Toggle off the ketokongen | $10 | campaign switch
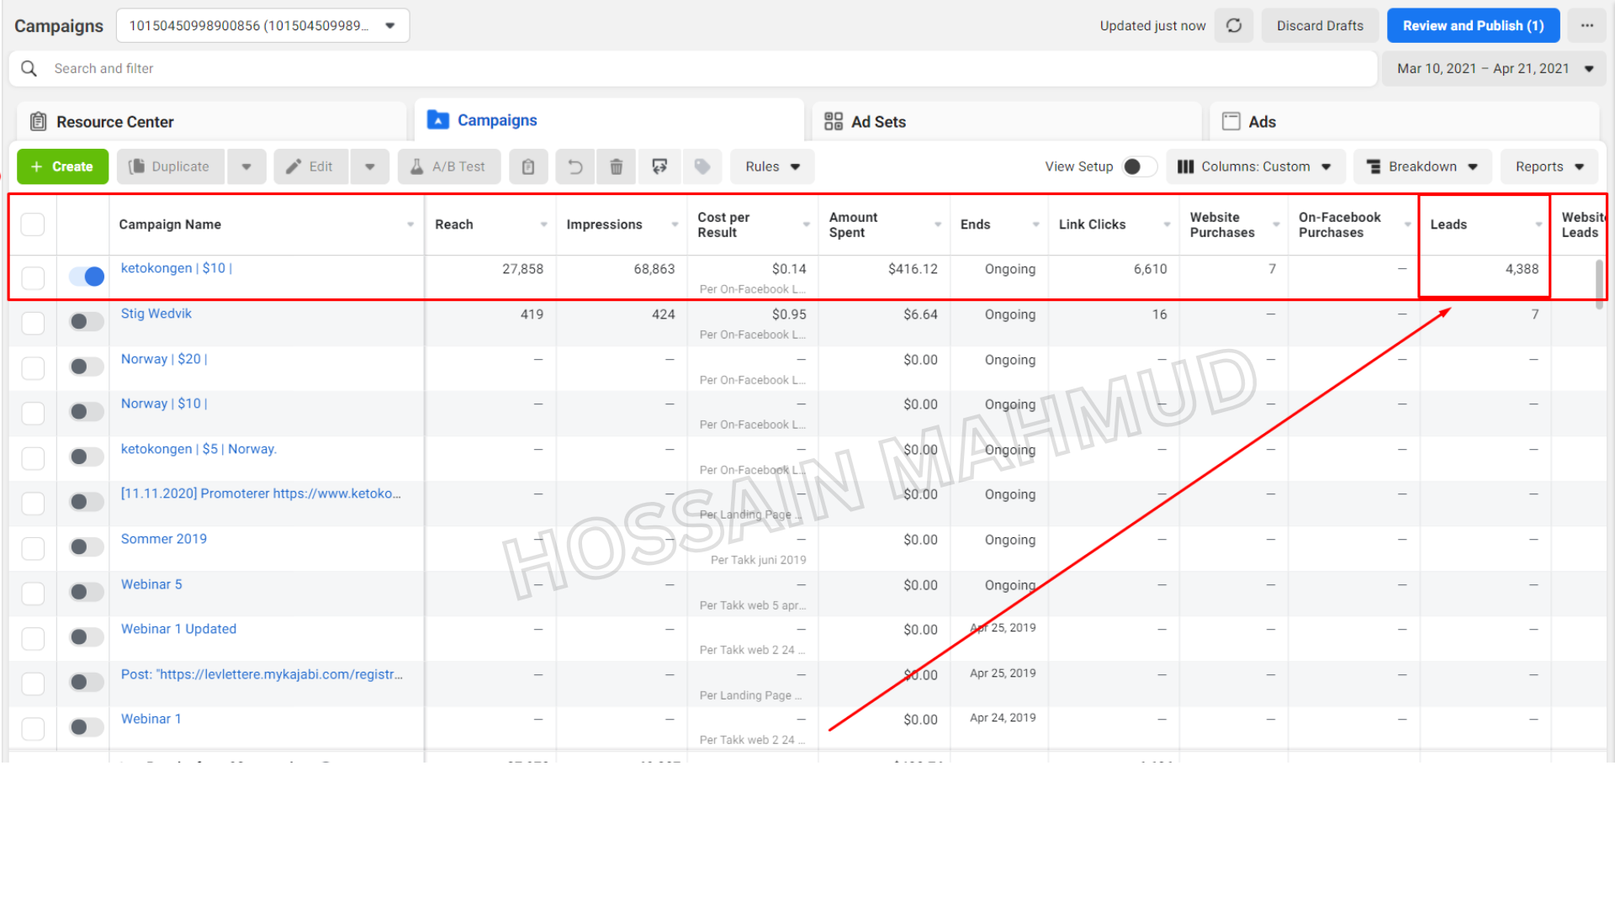This screenshot has width=1615, height=908. pyautogui.click(x=87, y=277)
